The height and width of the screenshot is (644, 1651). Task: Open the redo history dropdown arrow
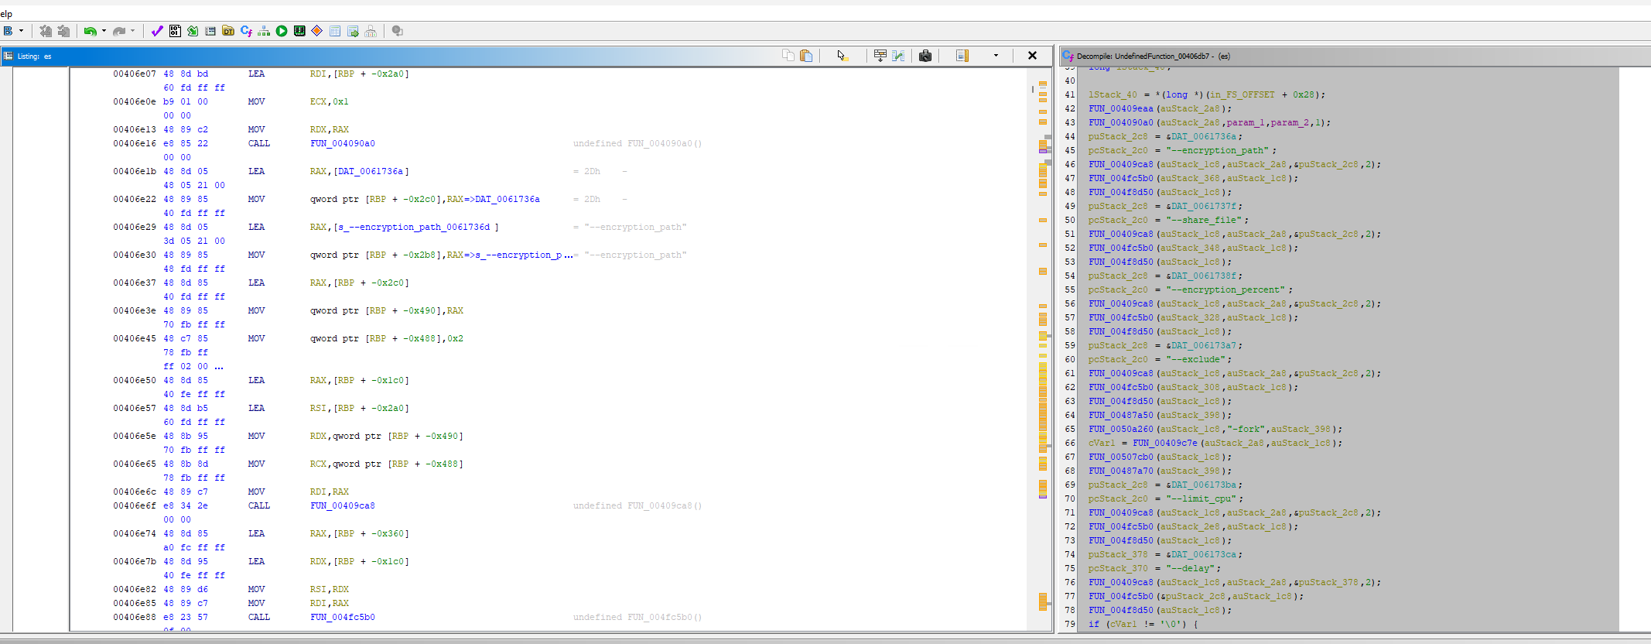coord(133,31)
